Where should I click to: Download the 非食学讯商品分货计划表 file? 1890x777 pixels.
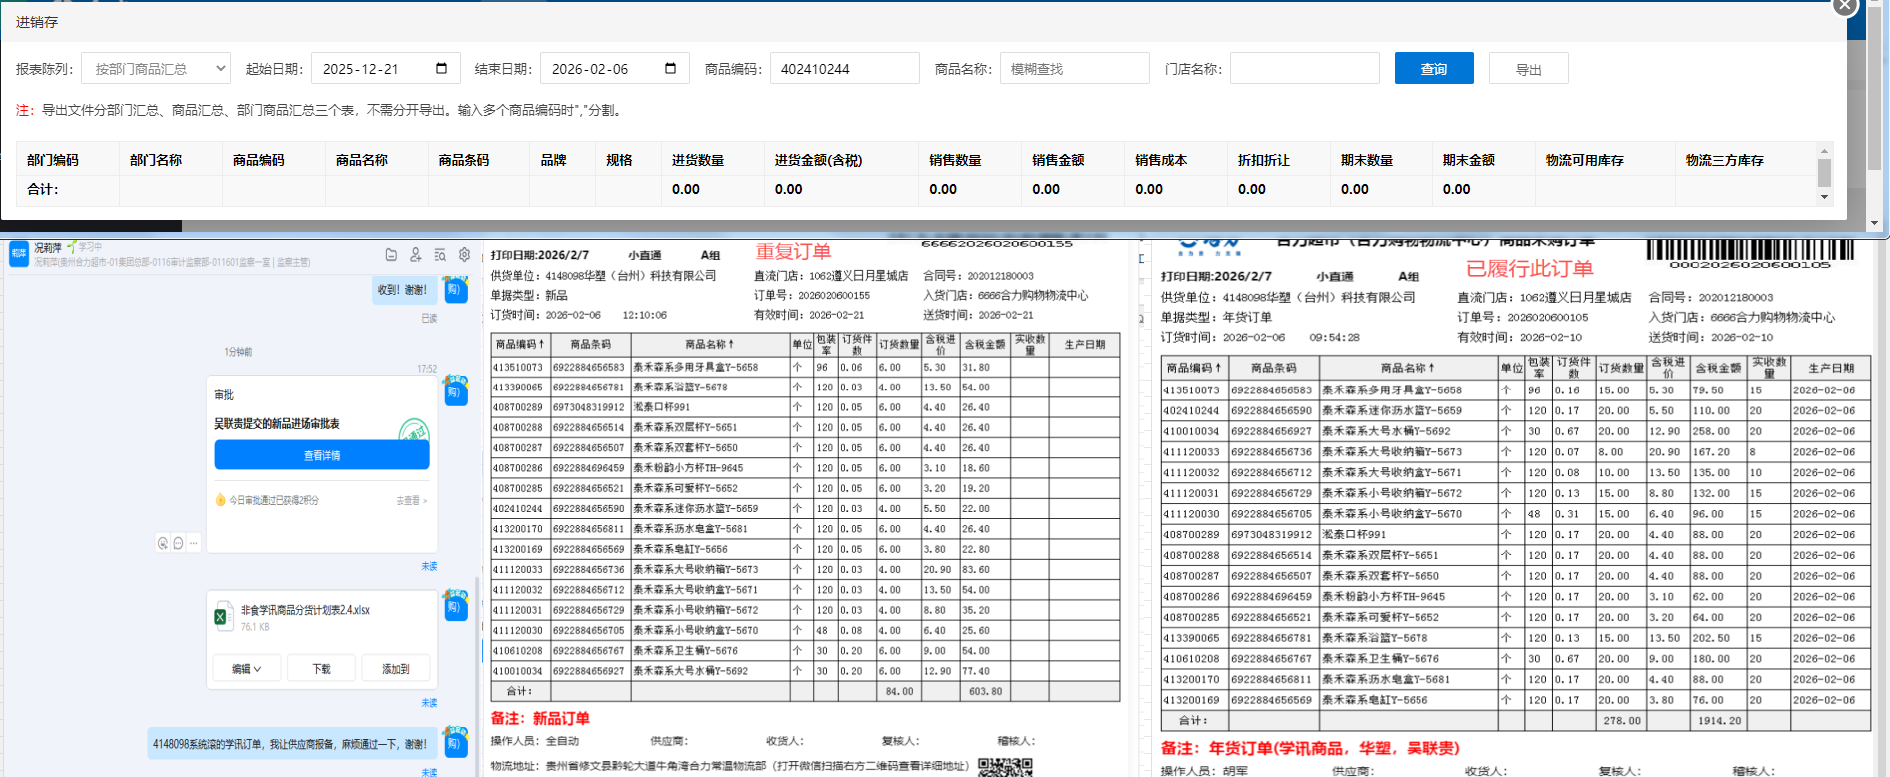[321, 669]
